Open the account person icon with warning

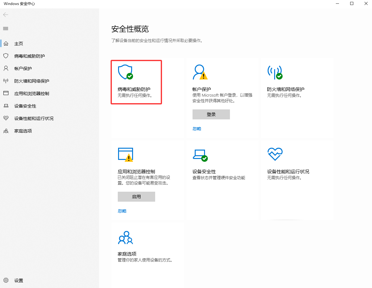pos(200,72)
